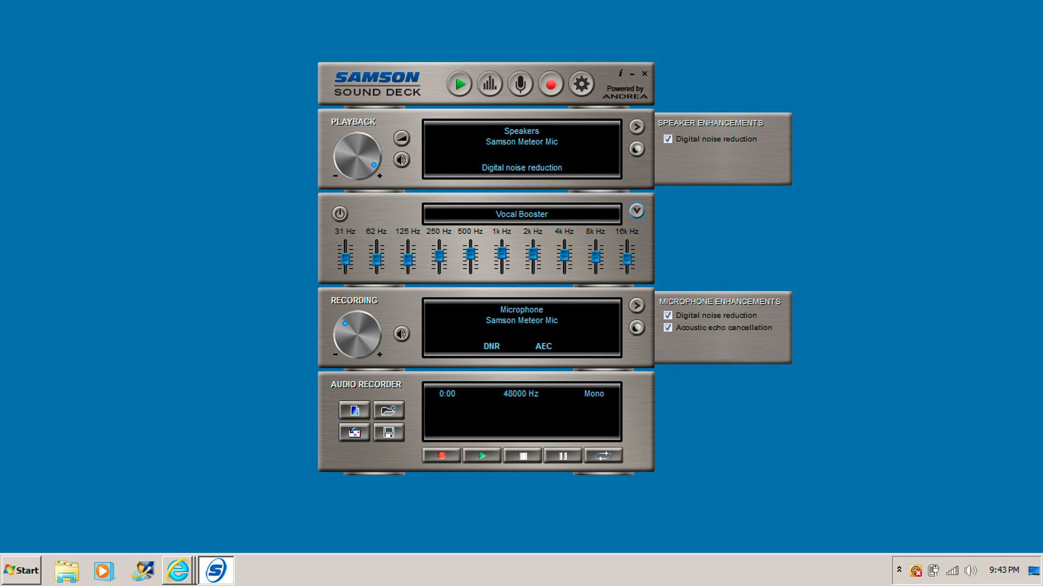Viewport: 1043px width, 586px height.
Task: Click the 0:00 recorder time display
Action: coord(447,394)
